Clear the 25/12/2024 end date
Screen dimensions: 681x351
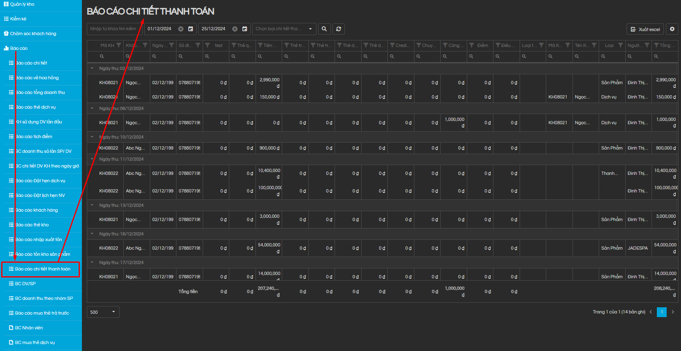pos(235,29)
